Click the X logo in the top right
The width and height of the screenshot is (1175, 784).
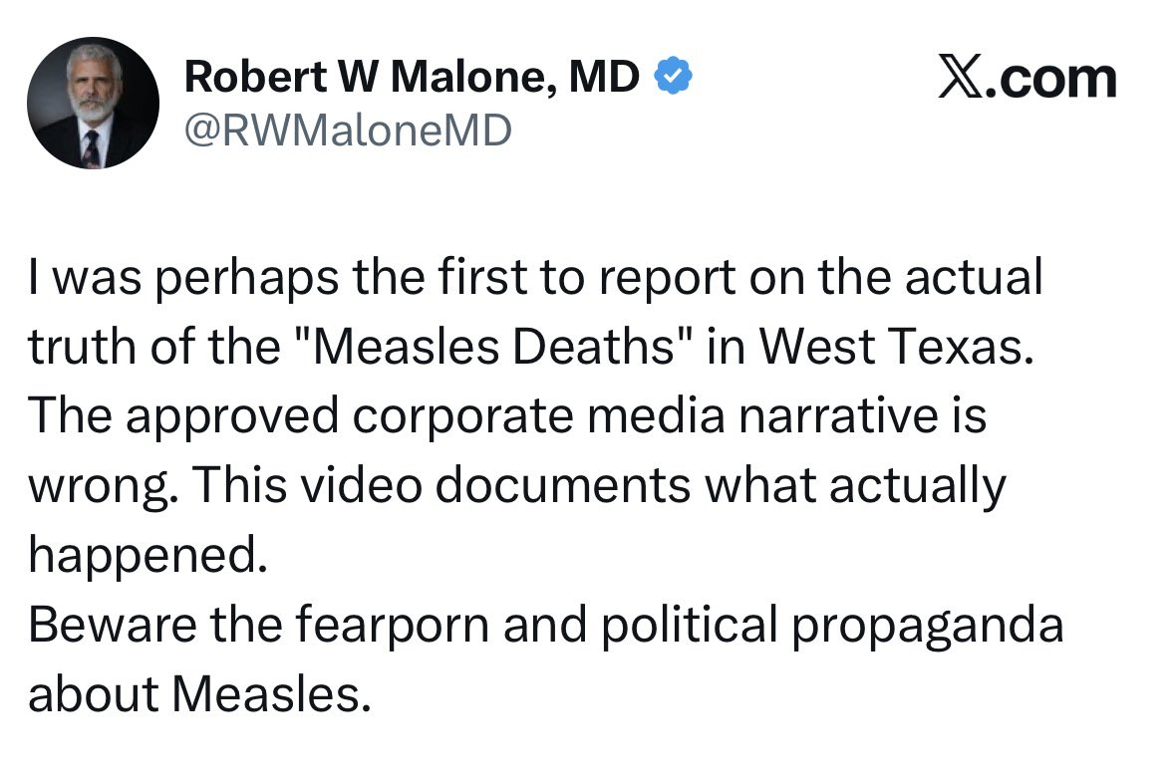[x=961, y=78]
